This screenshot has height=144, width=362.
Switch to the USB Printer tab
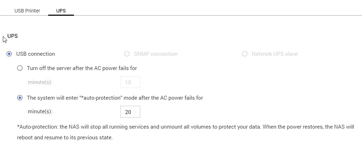point(27,11)
